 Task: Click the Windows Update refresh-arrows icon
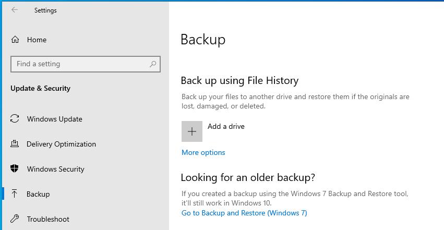click(x=15, y=118)
